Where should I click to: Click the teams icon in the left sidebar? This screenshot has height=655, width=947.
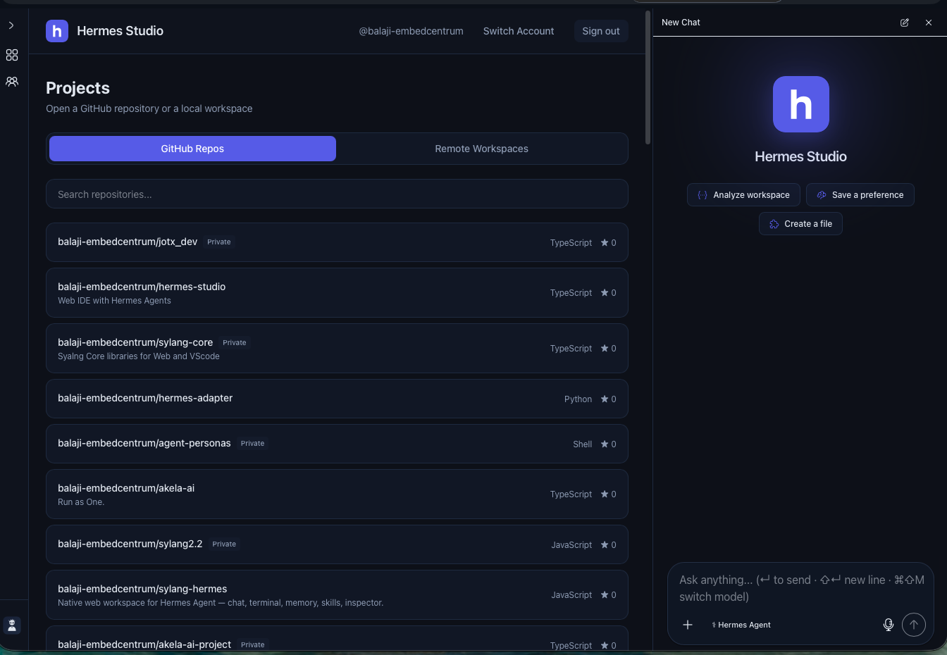[11, 81]
